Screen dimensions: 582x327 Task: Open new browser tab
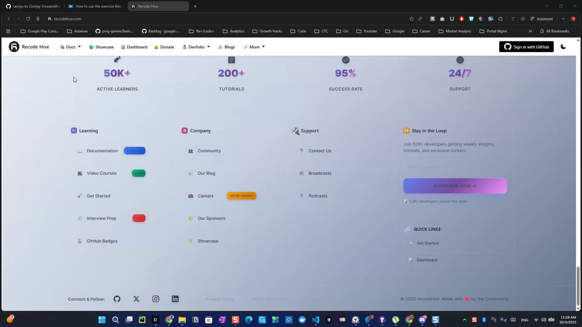(195, 6)
